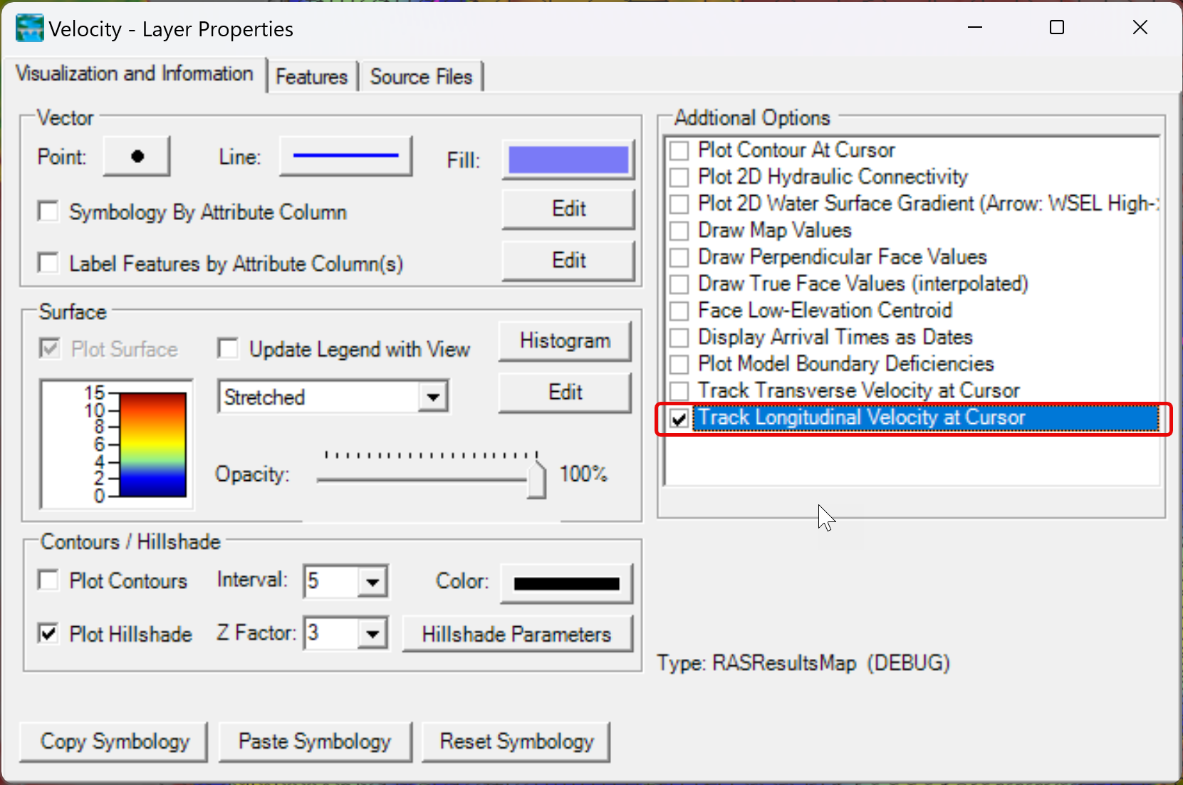Turn off Plot Hillshade checkbox

[x=48, y=633]
